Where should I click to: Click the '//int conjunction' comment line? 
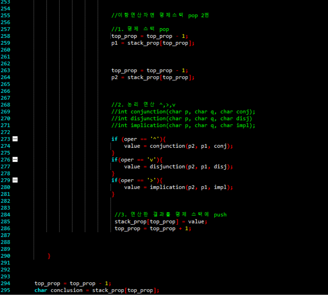(183, 112)
